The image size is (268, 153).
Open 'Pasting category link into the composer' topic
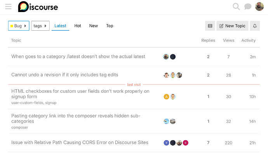click(76, 118)
